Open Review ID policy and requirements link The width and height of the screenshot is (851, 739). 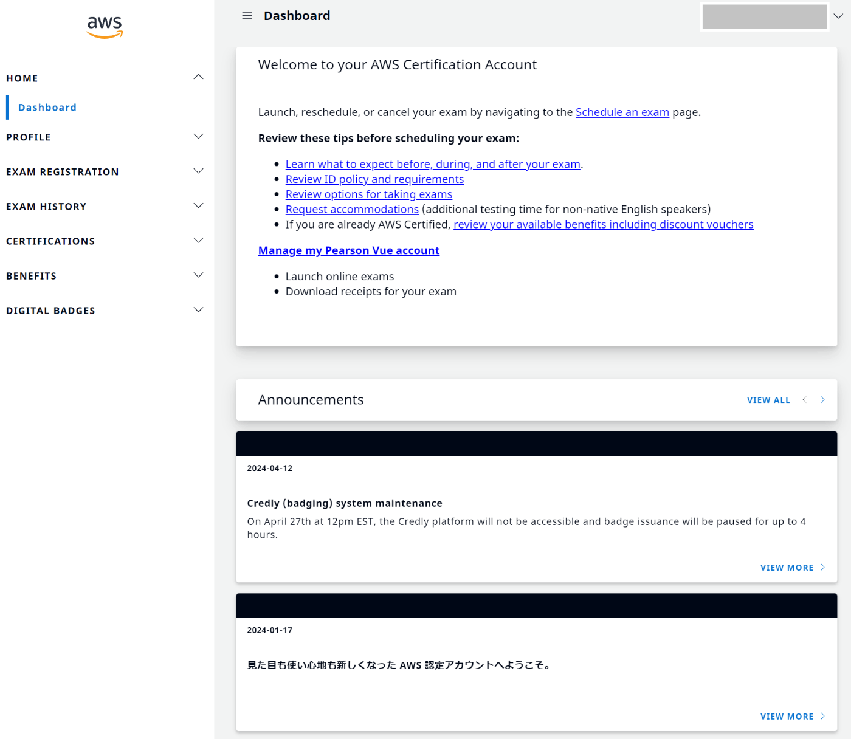click(374, 179)
